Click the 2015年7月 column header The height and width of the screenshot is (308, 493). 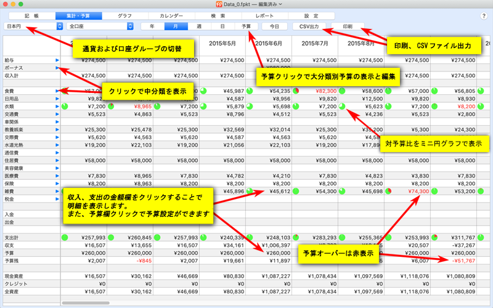(315, 43)
